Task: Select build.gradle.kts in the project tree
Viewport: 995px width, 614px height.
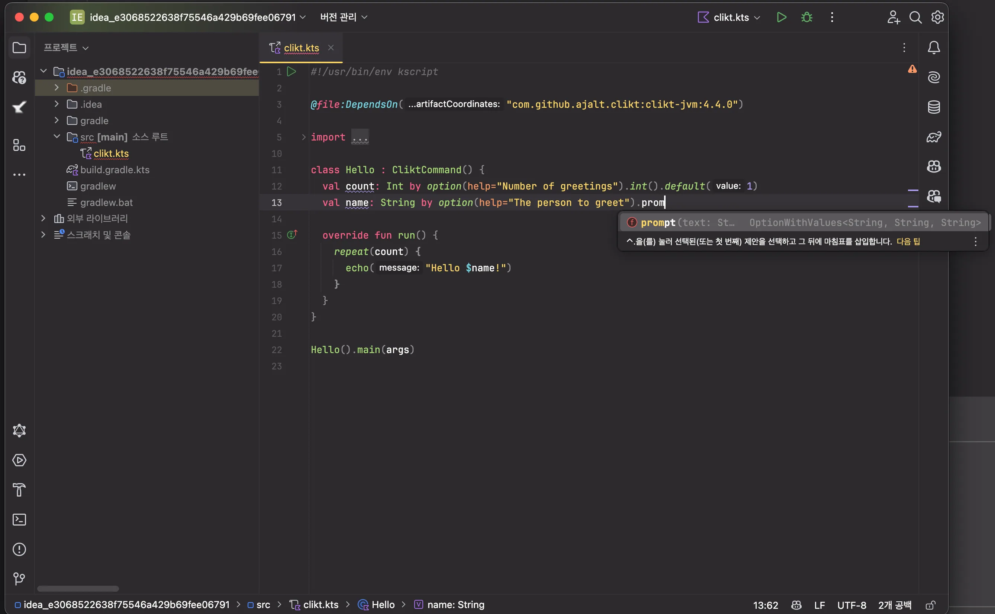Action: coord(115,170)
